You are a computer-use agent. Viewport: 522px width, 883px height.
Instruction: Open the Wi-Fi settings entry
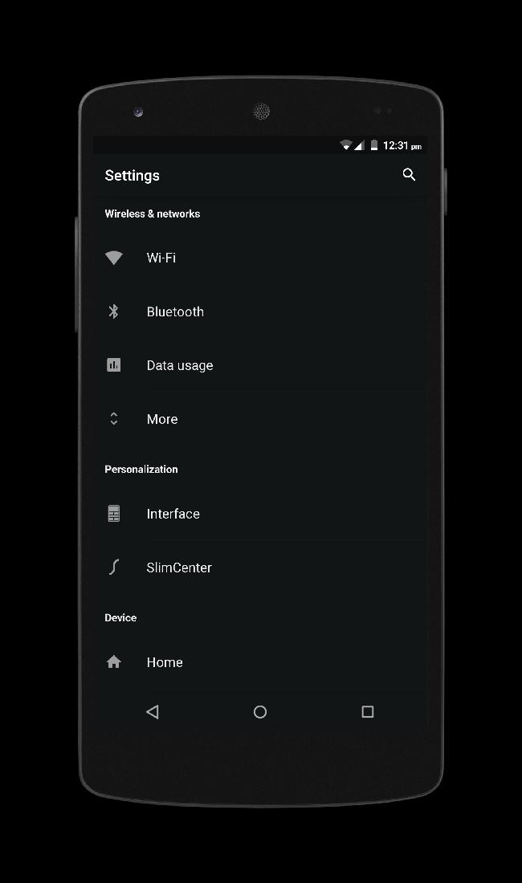pos(241,258)
